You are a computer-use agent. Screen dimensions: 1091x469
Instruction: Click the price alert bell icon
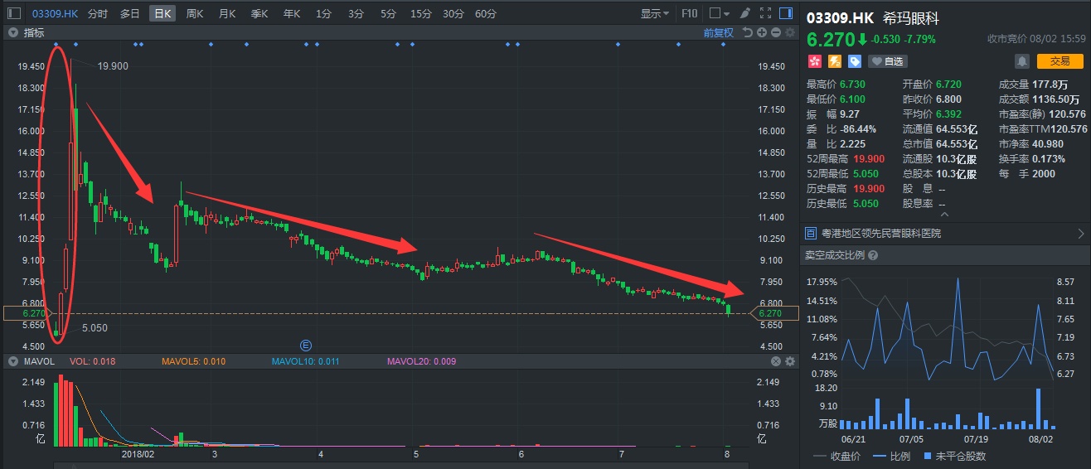pos(1022,61)
